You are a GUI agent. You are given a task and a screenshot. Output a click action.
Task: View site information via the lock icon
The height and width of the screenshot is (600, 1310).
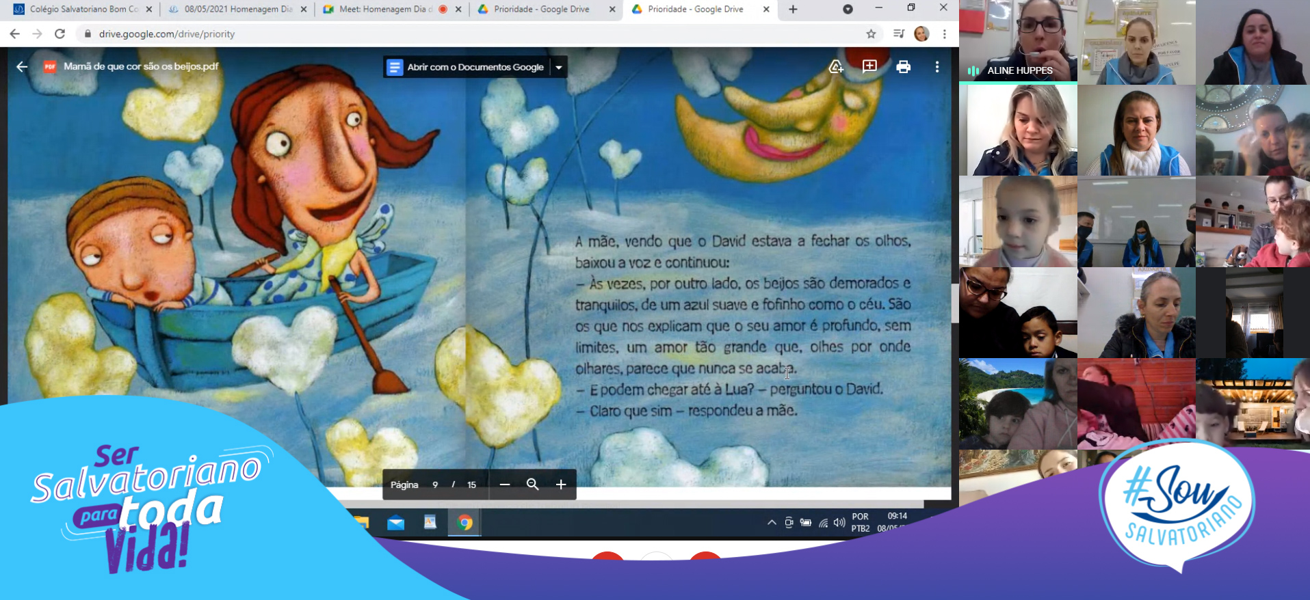88,33
